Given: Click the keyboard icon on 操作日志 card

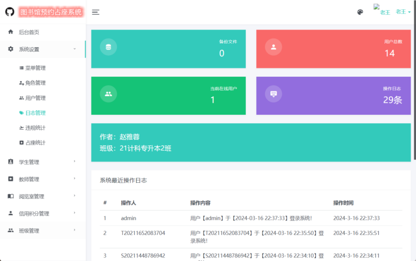Looking at the screenshot, I should [x=273, y=94].
